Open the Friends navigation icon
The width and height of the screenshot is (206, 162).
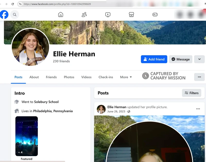[x=84, y=15]
